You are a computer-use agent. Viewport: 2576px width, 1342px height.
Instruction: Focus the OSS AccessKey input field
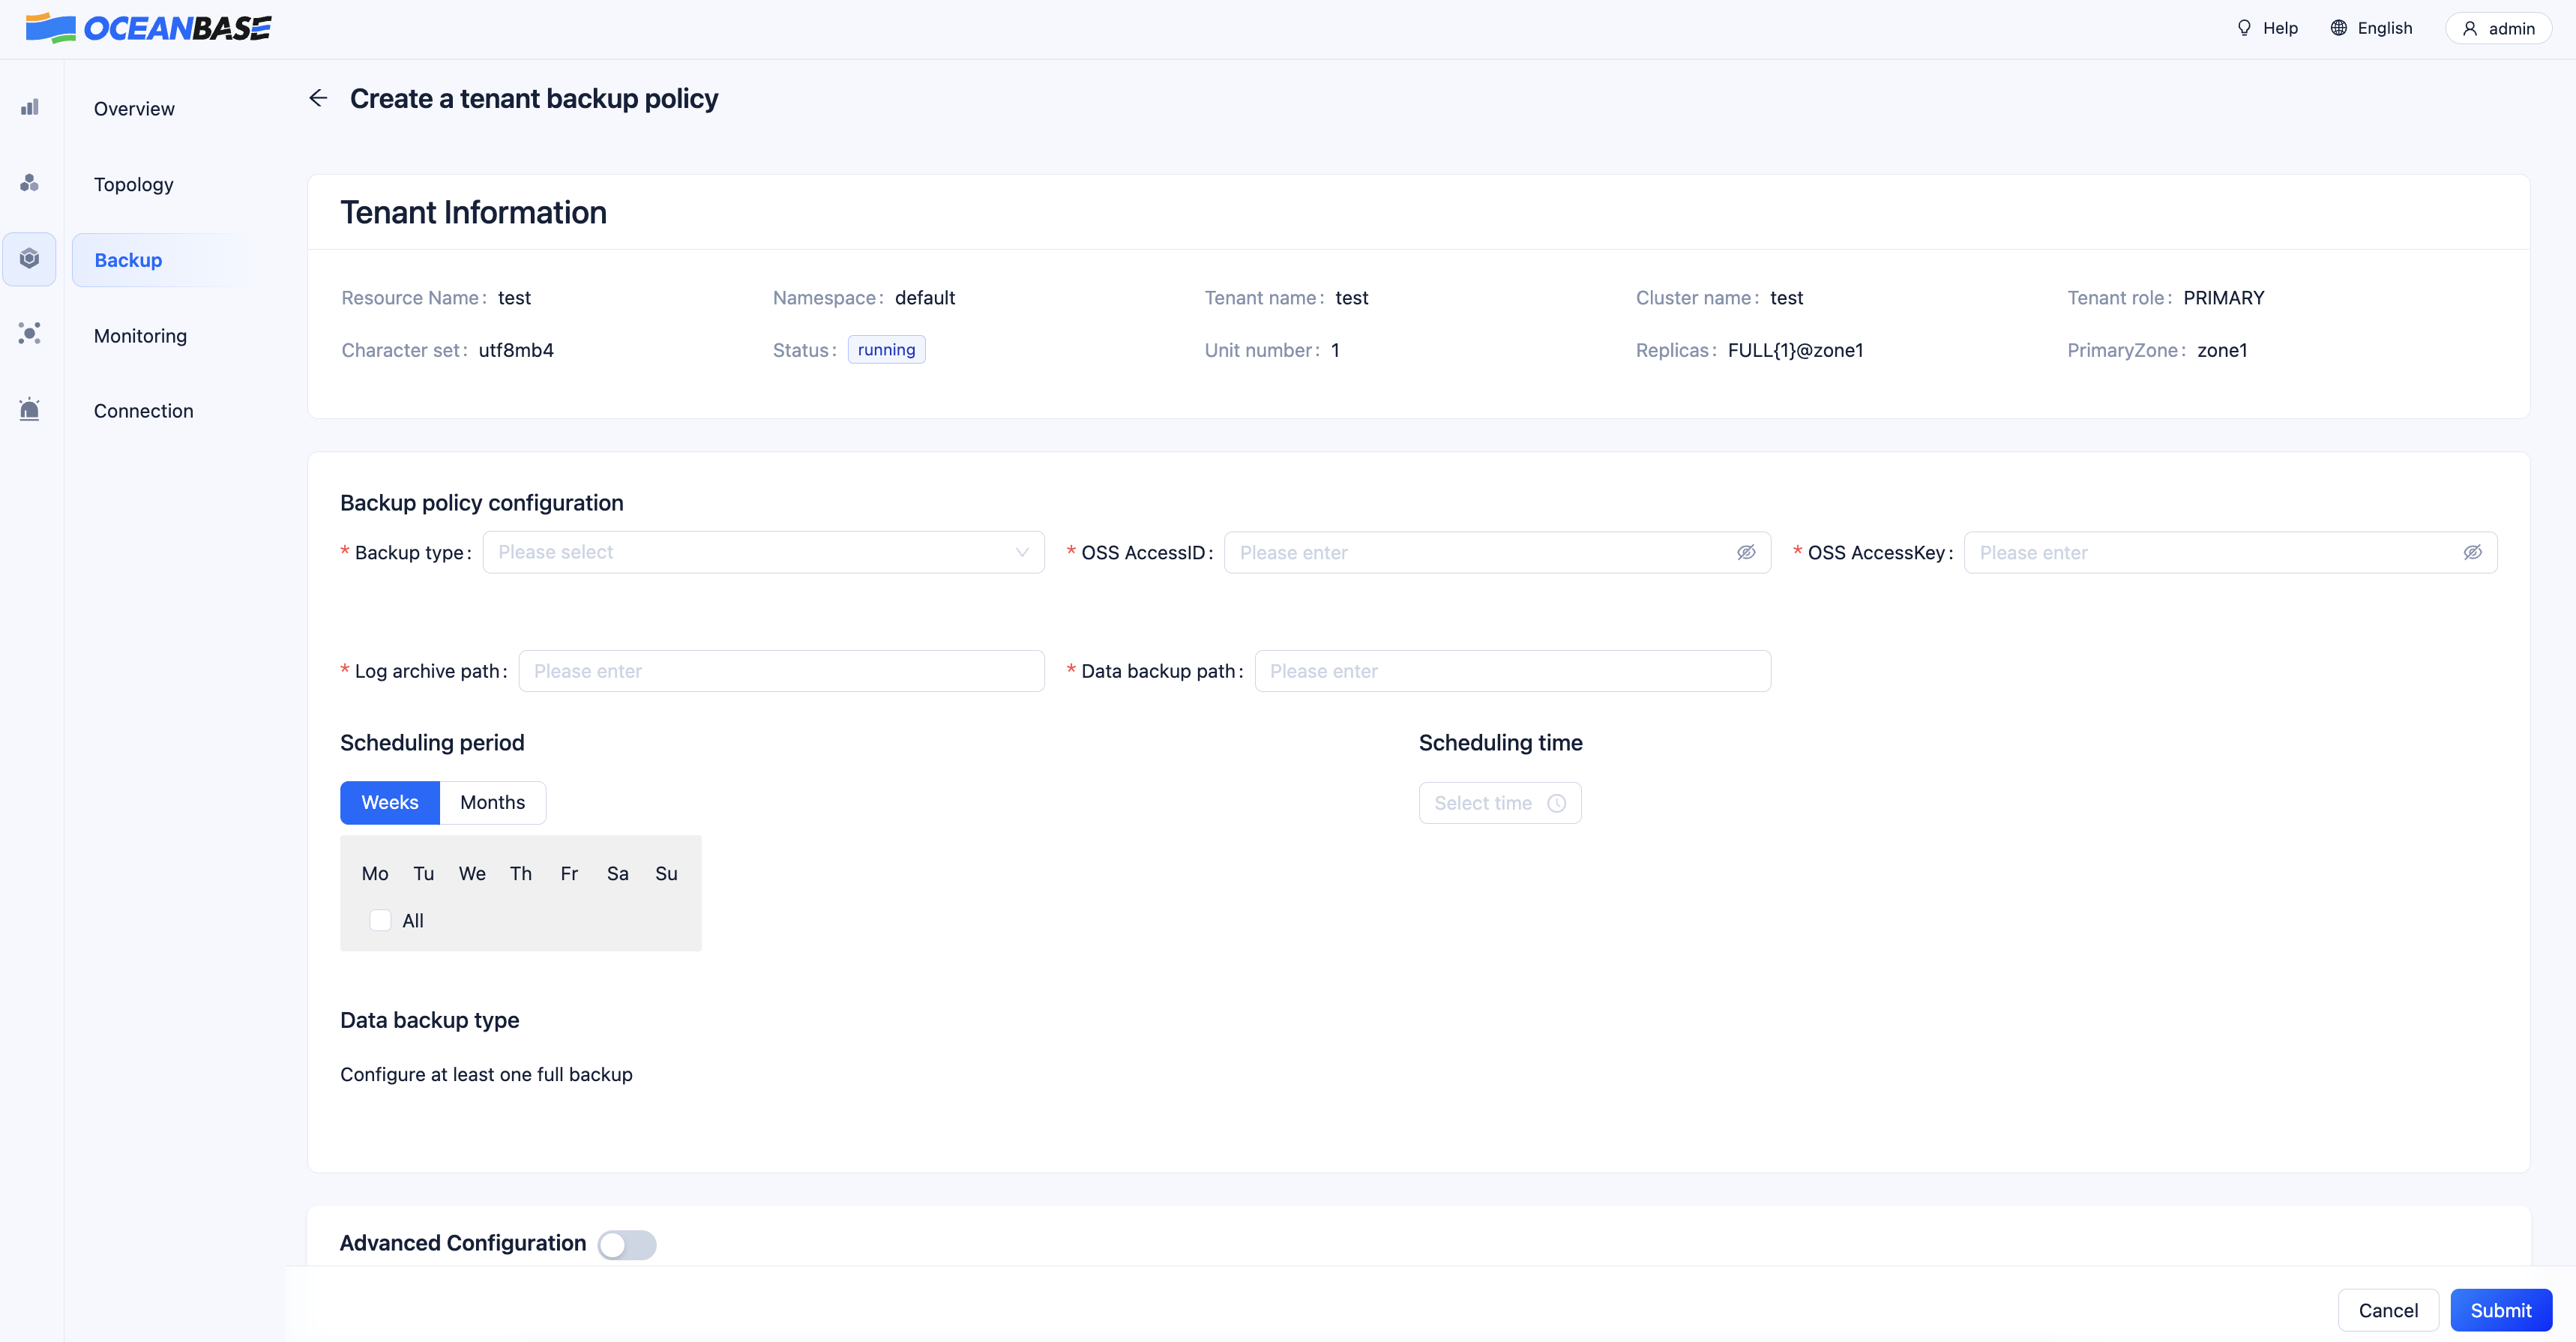pyautogui.click(x=2230, y=553)
